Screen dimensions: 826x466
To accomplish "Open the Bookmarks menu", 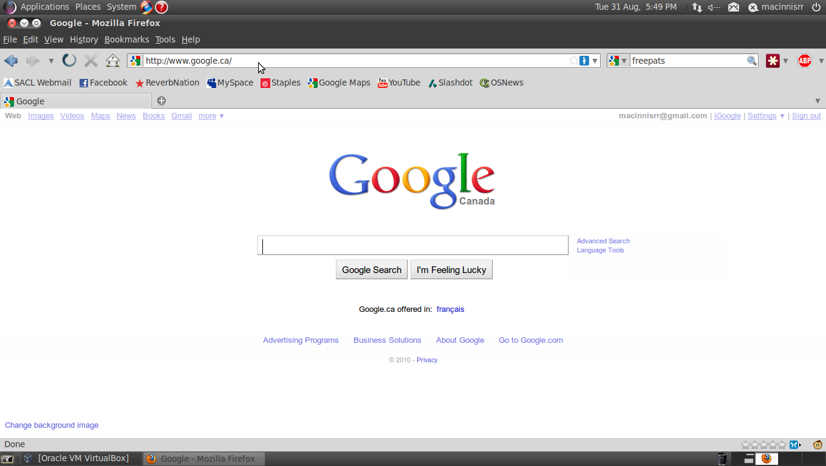I will pos(127,39).
